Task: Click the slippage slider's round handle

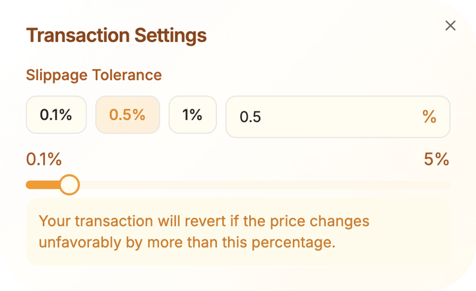Action: click(x=70, y=185)
